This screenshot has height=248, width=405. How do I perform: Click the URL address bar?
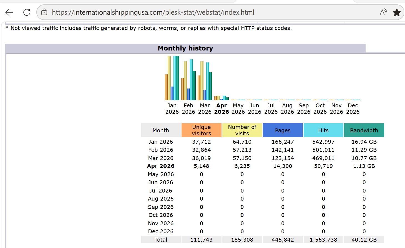pos(194,12)
